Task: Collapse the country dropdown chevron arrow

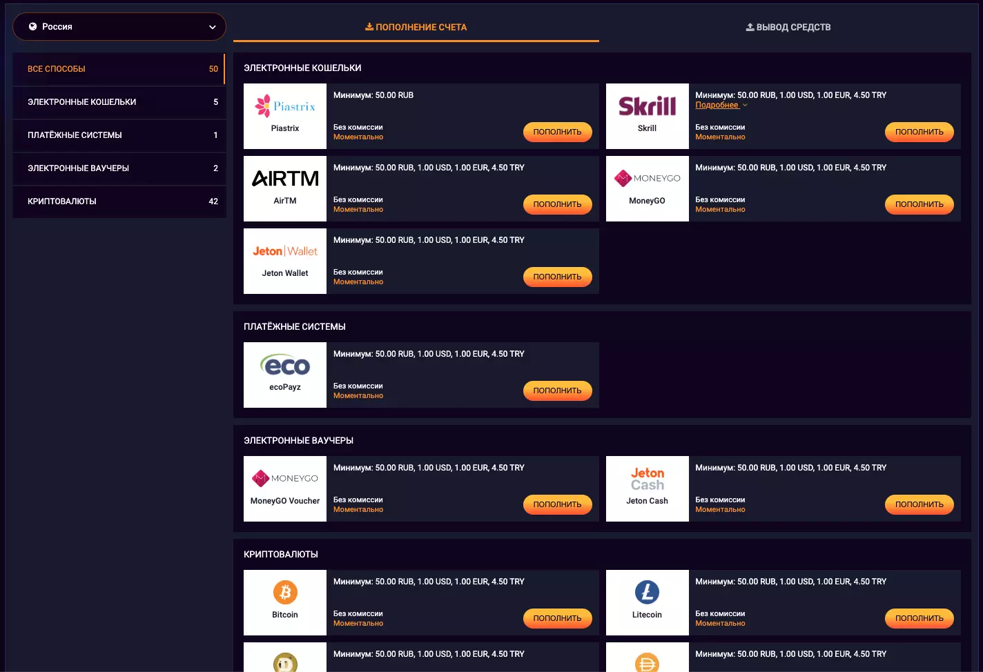Action: click(x=212, y=26)
